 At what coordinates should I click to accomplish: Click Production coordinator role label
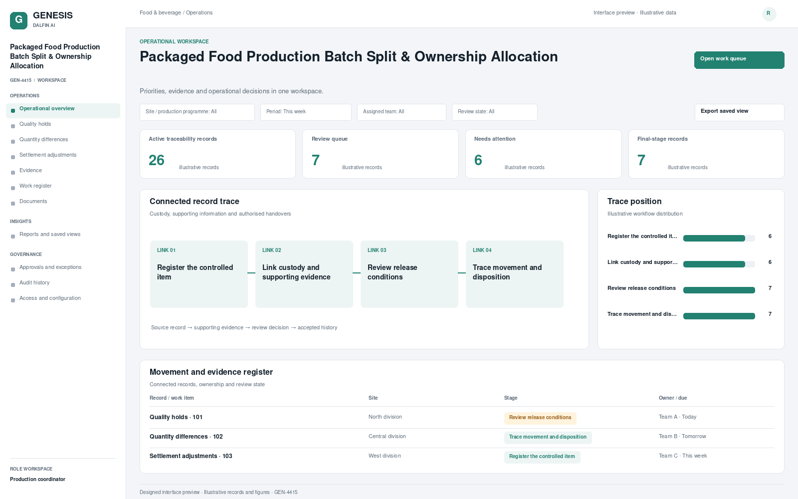pos(38,480)
